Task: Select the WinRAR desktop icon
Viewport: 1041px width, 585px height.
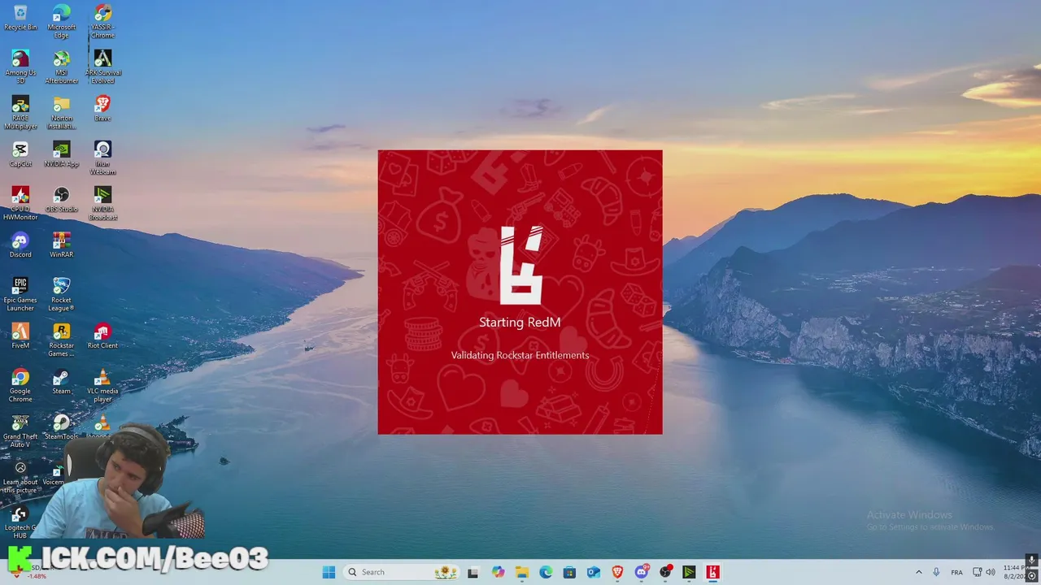Action: click(61, 245)
